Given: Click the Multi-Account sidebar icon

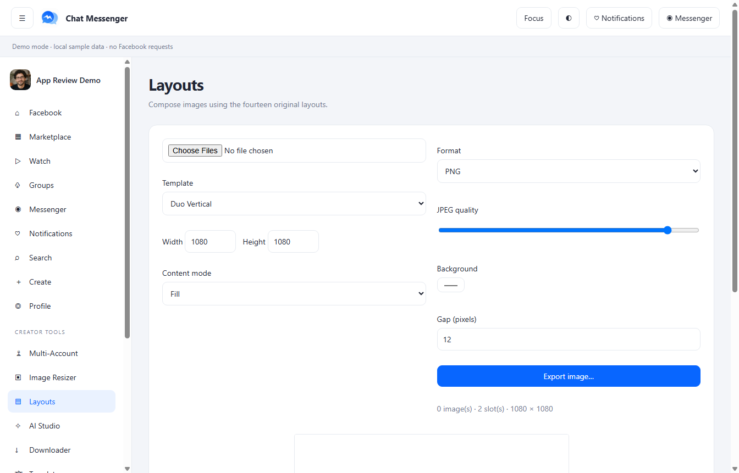Looking at the screenshot, I should pos(18,353).
